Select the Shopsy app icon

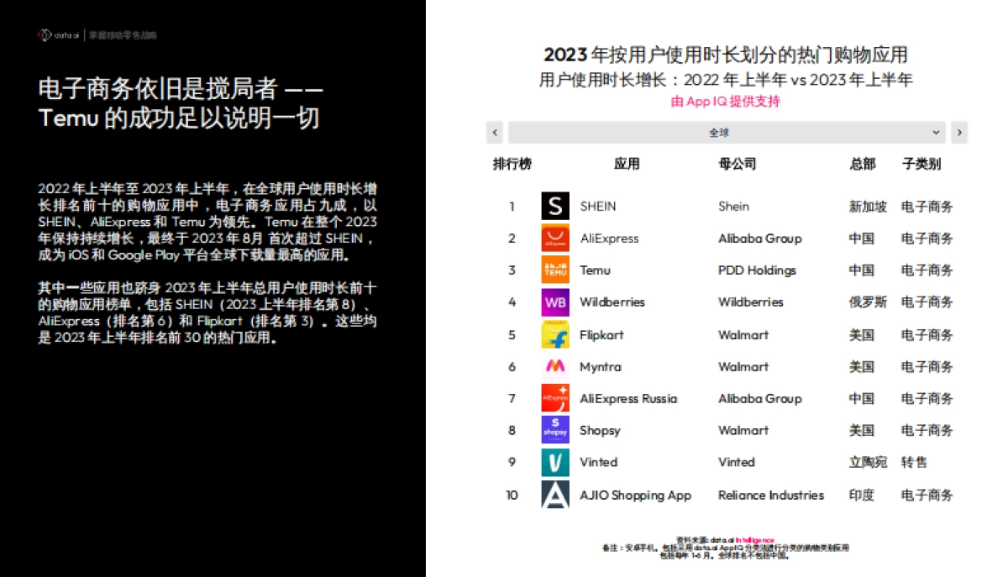click(x=554, y=430)
